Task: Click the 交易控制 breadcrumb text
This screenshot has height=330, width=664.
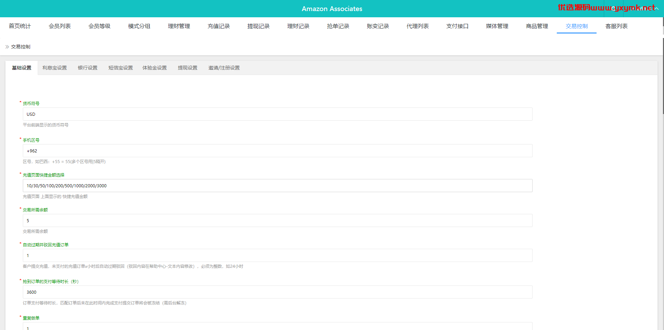Action: tap(20, 47)
